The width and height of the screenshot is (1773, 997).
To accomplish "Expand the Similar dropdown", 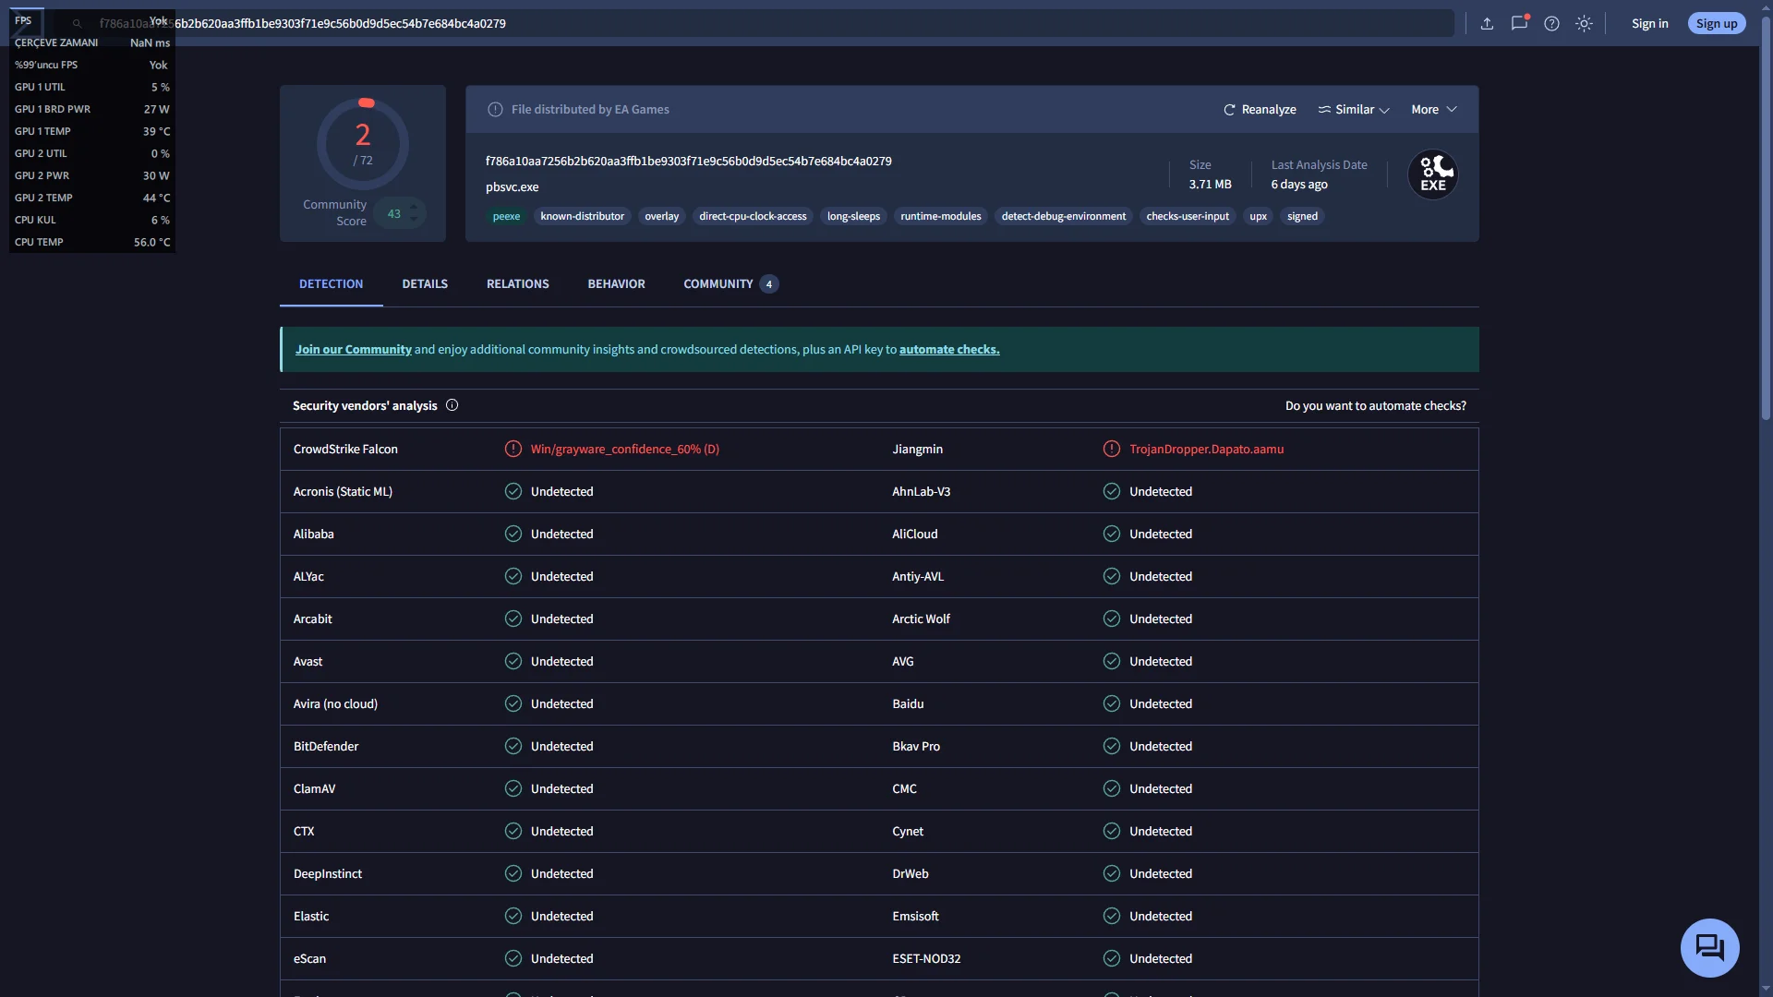I will coord(1354,110).
